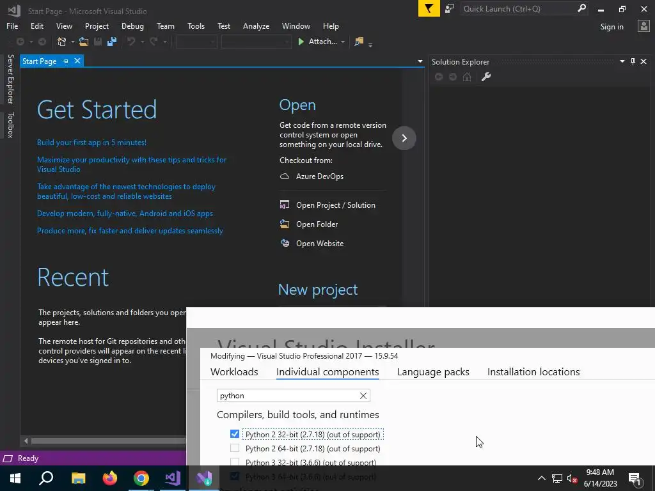Close the Start Page tab
Viewport: 655px width, 491px height.
[77, 61]
